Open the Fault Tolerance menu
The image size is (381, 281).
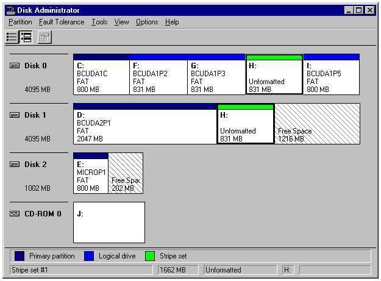click(62, 22)
